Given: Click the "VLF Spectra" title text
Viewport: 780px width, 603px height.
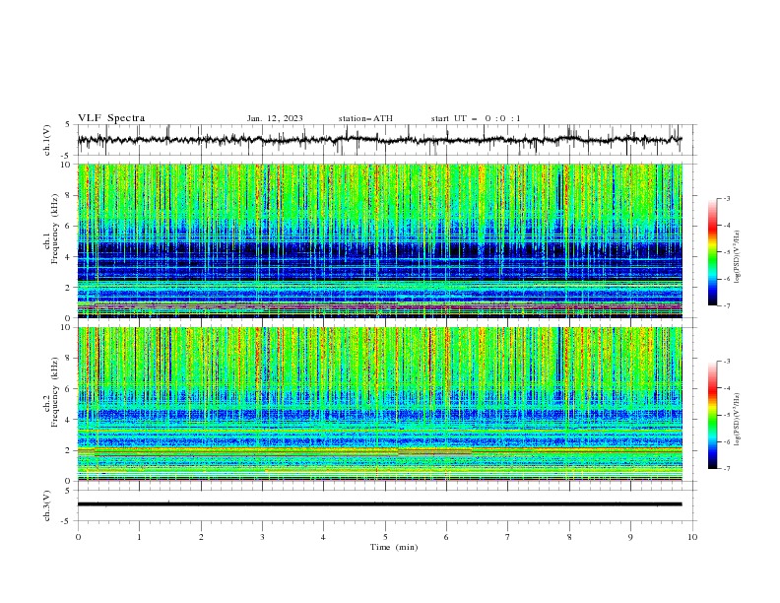Looking at the screenshot, I should click(111, 118).
